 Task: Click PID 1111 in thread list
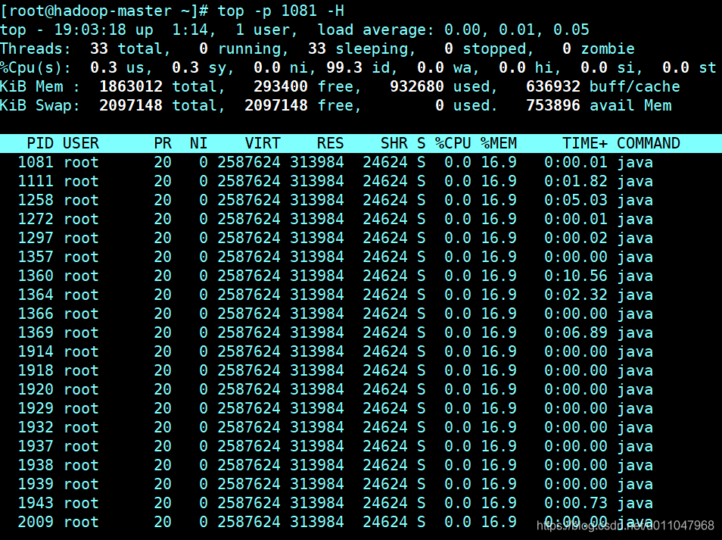click(x=36, y=181)
